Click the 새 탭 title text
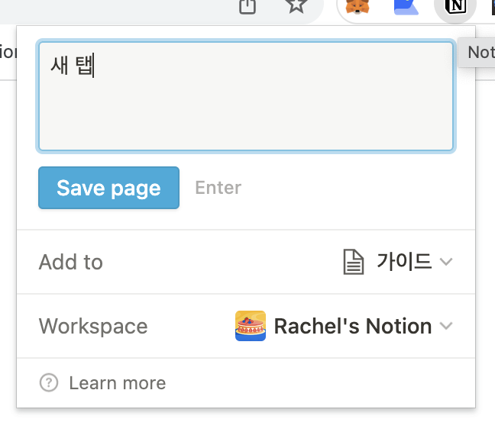Screen dimensions: 495x432 (73, 66)
